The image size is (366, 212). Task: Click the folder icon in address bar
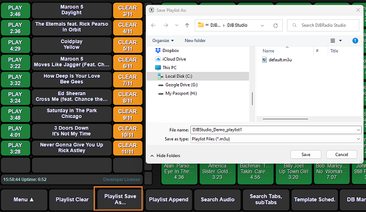tap(201, 25)
